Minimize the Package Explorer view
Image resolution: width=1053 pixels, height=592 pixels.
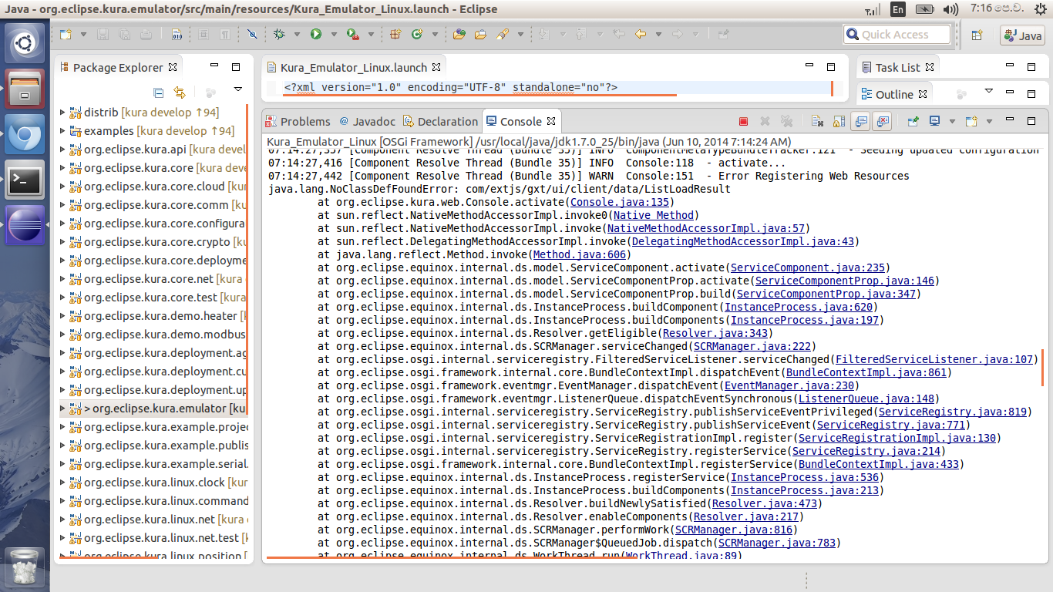[215, 67]
